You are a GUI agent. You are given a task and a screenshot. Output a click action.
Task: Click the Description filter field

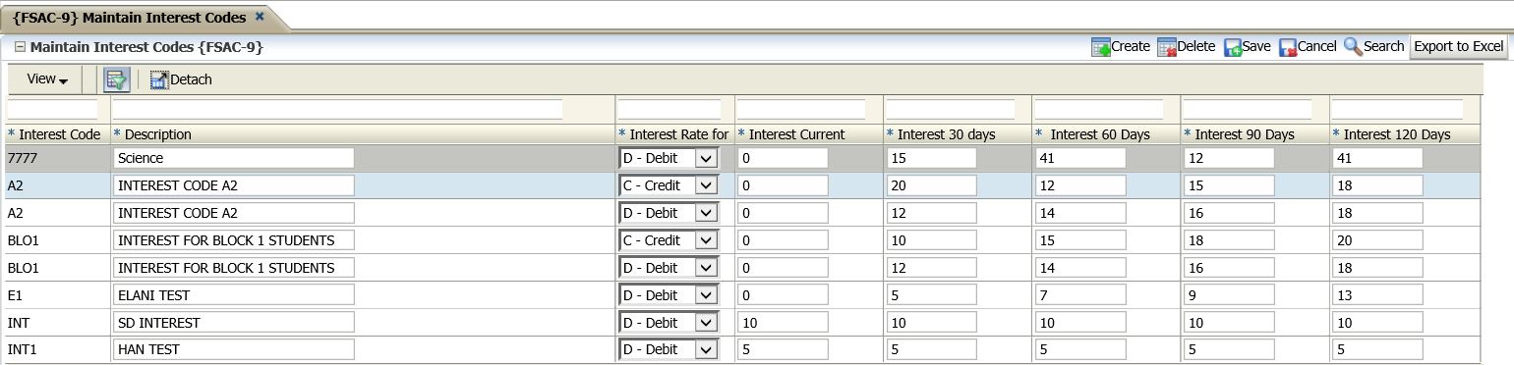(338, 109)
